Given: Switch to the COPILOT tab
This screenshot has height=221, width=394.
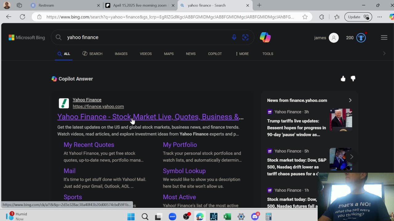Looking at the screenshot, I should (215, 54).
